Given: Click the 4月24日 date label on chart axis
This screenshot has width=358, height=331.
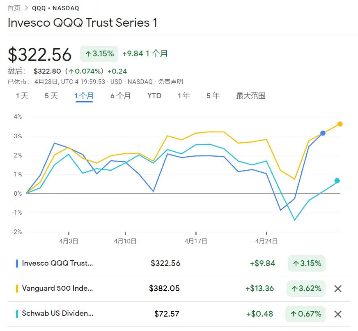Looking at the screenshot, I should pyautogui.click(x=266, y=241).
